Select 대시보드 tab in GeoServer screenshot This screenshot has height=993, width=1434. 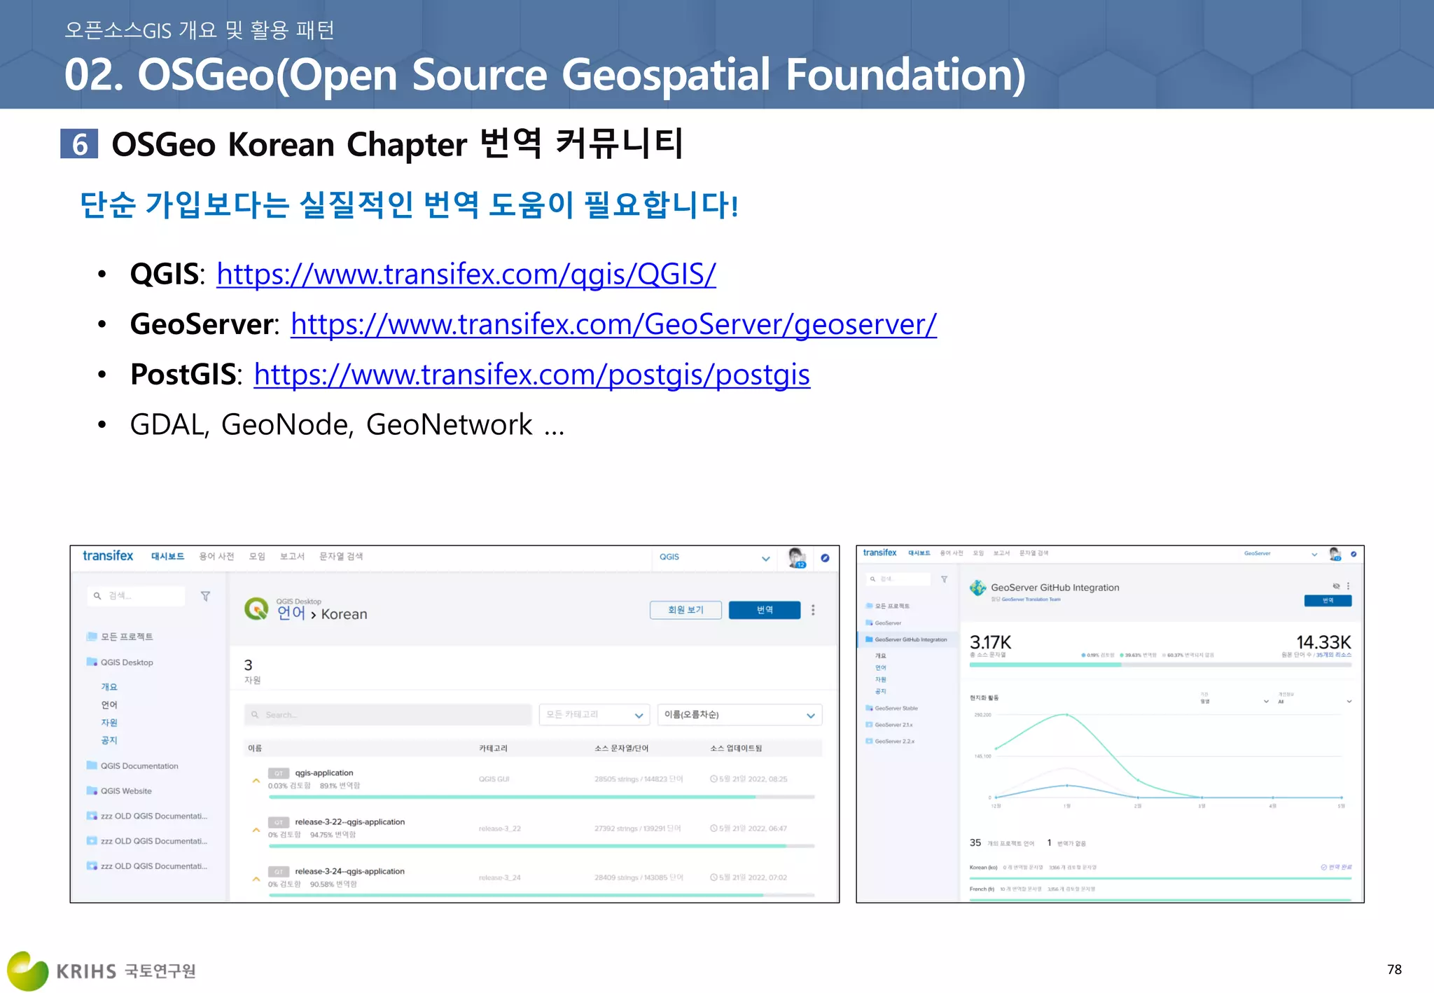[x=919, y=553]
